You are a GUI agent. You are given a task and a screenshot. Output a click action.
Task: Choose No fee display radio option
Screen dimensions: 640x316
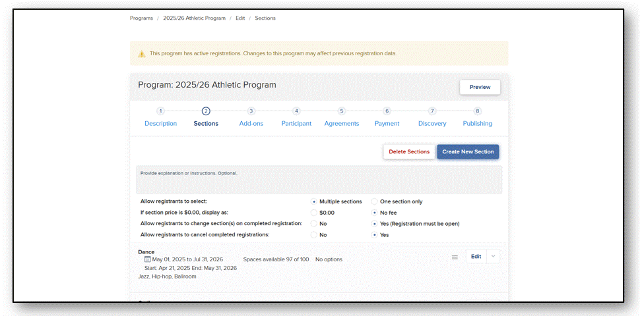(374, 213)
